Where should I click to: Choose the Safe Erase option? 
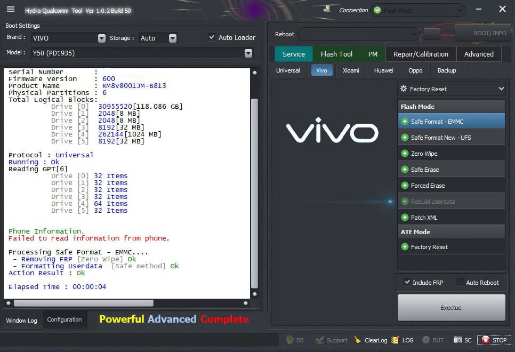pos(451,170)
